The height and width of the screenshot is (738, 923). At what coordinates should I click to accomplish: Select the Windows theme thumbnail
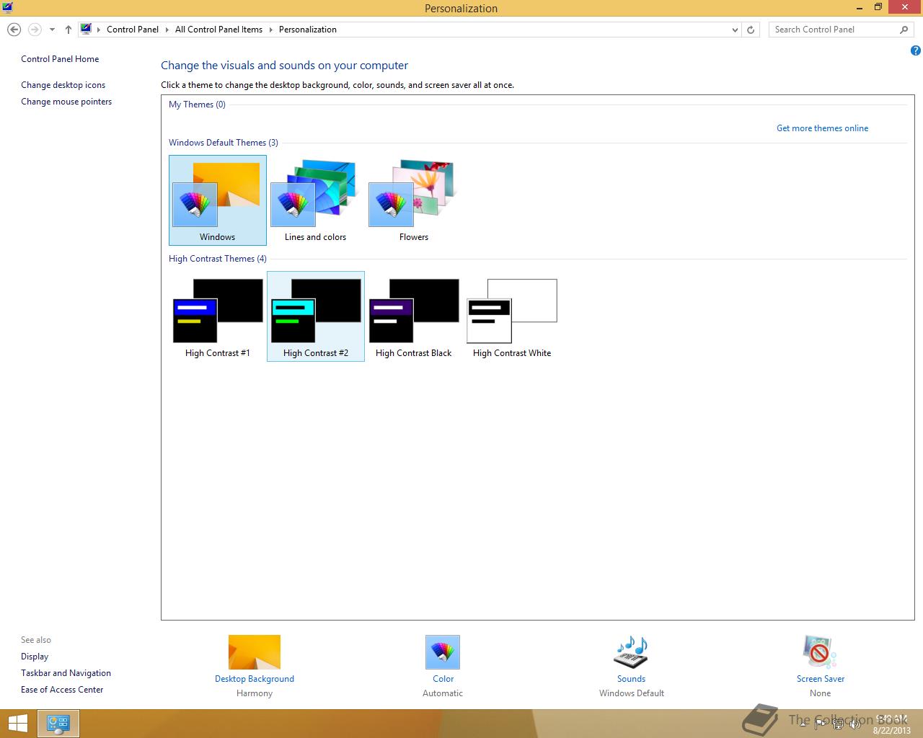coord(217,200)
